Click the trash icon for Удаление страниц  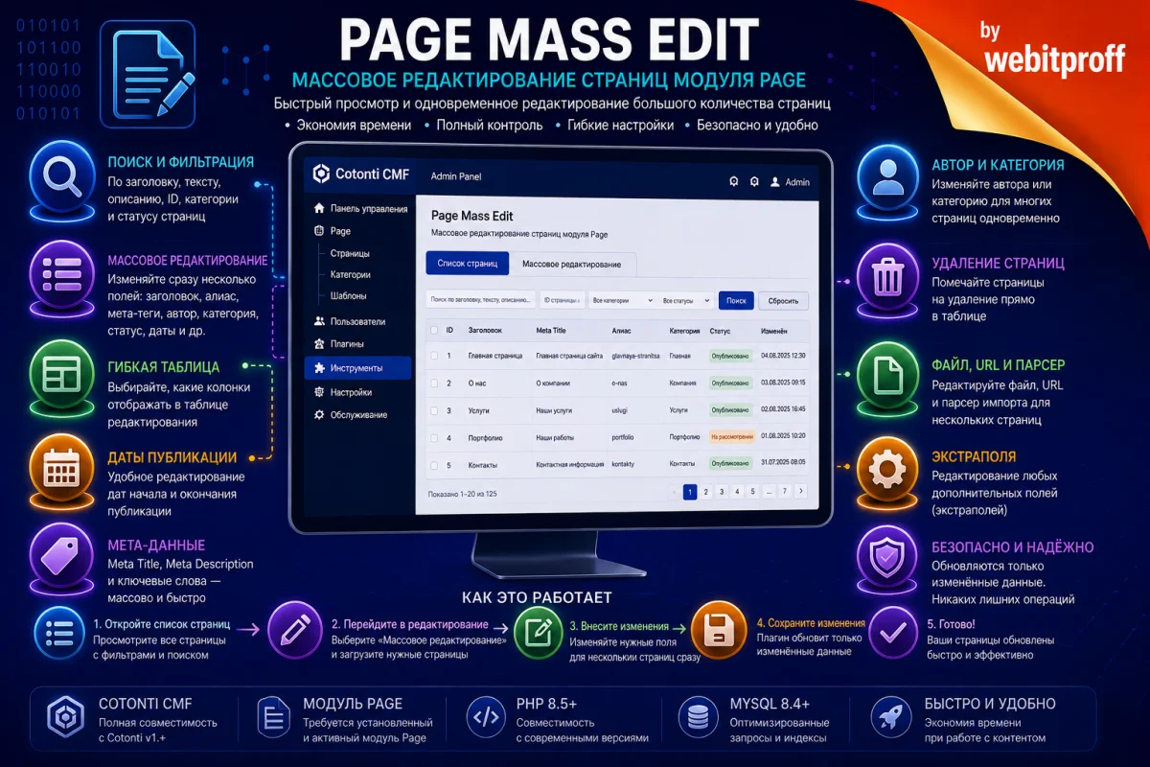pyautogui.click(x=888, y=276)
